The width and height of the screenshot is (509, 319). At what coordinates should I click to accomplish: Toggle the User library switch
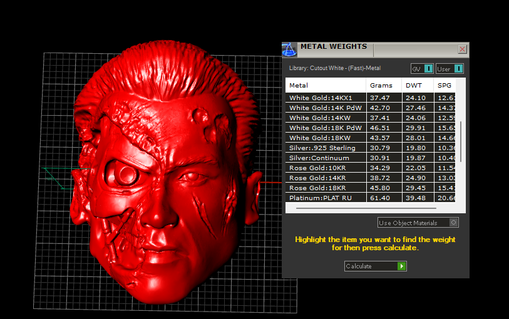point(450,69)
